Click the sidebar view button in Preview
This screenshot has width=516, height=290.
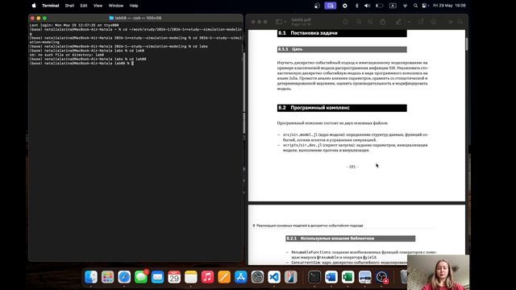[x=279, y=22]
